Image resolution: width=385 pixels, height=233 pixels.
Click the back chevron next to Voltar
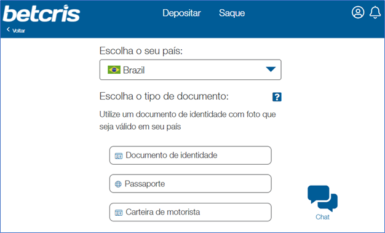tap(8, 30)
